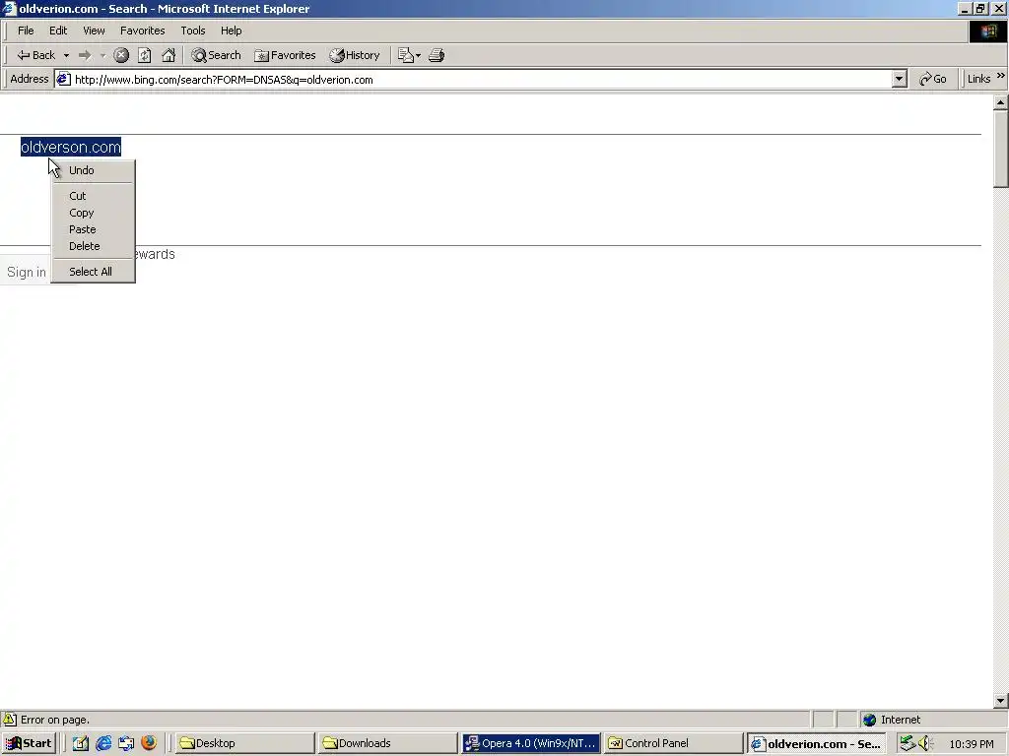Print the page with the printer icon
Image resolution: width=1009 pixels, height=756 pixels.
click(437, 55)
